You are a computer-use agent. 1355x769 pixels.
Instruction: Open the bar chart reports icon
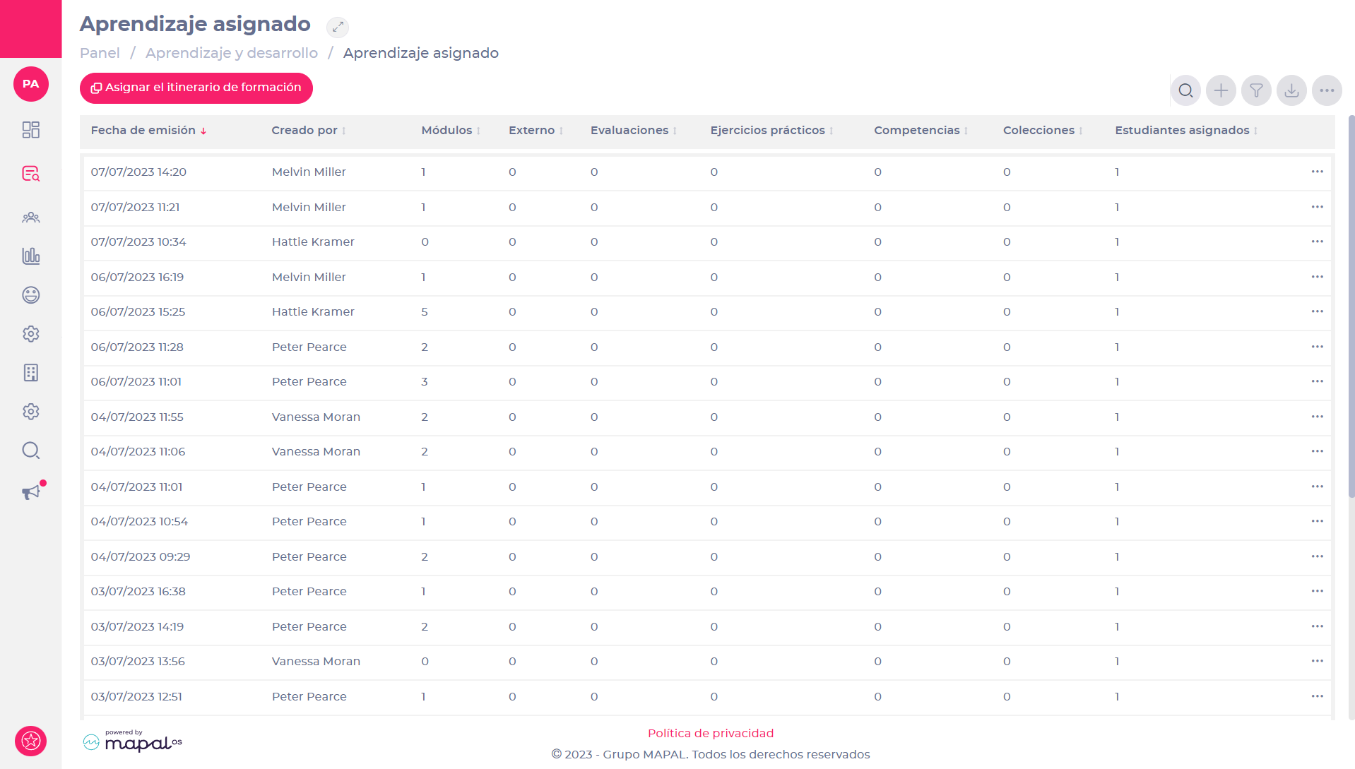point(30,256)
